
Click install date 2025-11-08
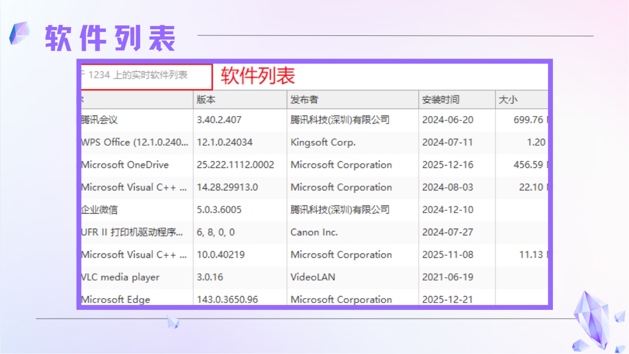pyautogui.click(x=447, y=255)
